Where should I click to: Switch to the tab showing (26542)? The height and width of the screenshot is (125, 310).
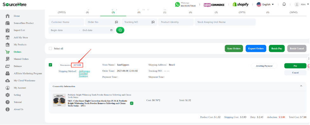tap(294, 12)
